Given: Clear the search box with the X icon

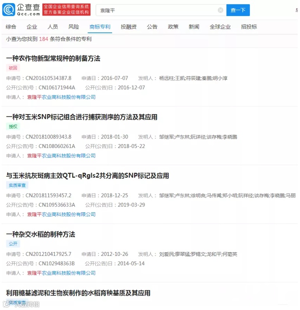Looking at the screenshot, I should click(220, 10).
